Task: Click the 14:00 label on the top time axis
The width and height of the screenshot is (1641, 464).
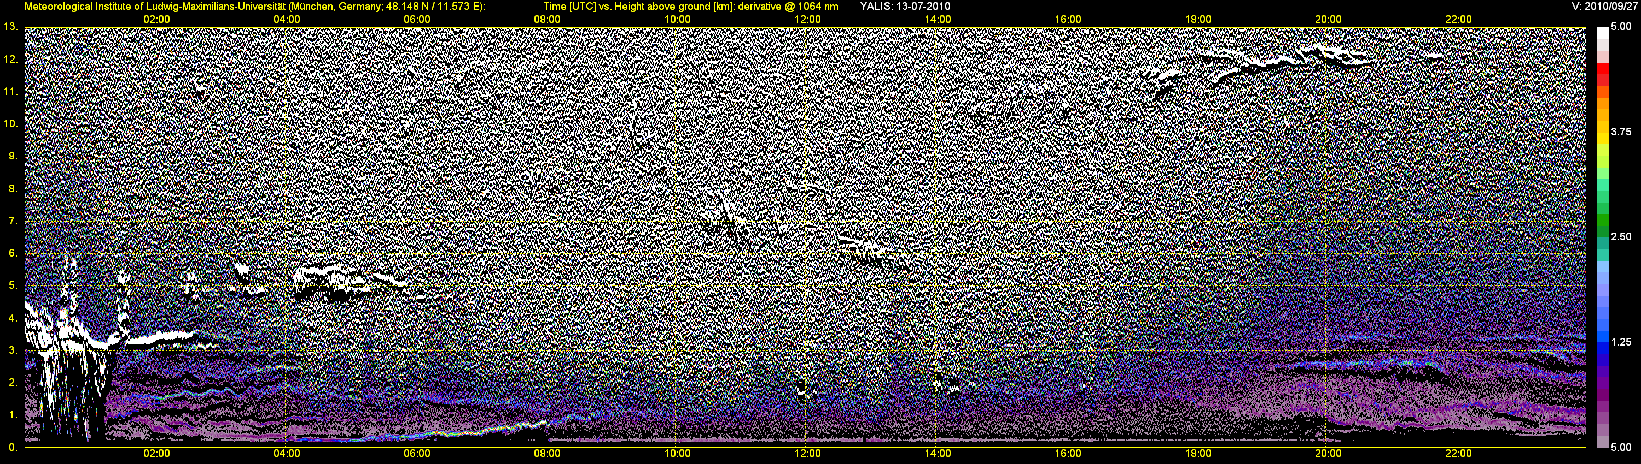Action: [938, 20]
